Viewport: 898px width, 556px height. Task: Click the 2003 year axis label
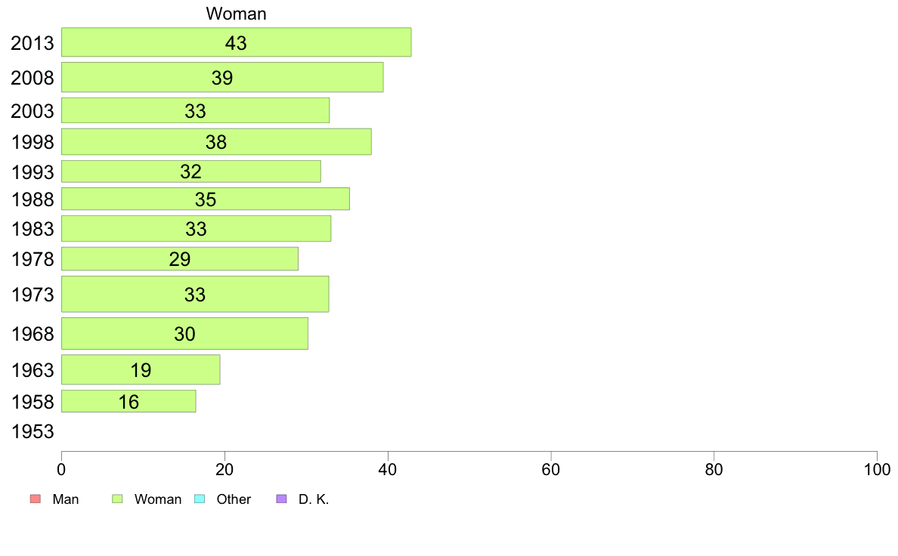pyautogui.click(x=33, y=110)
